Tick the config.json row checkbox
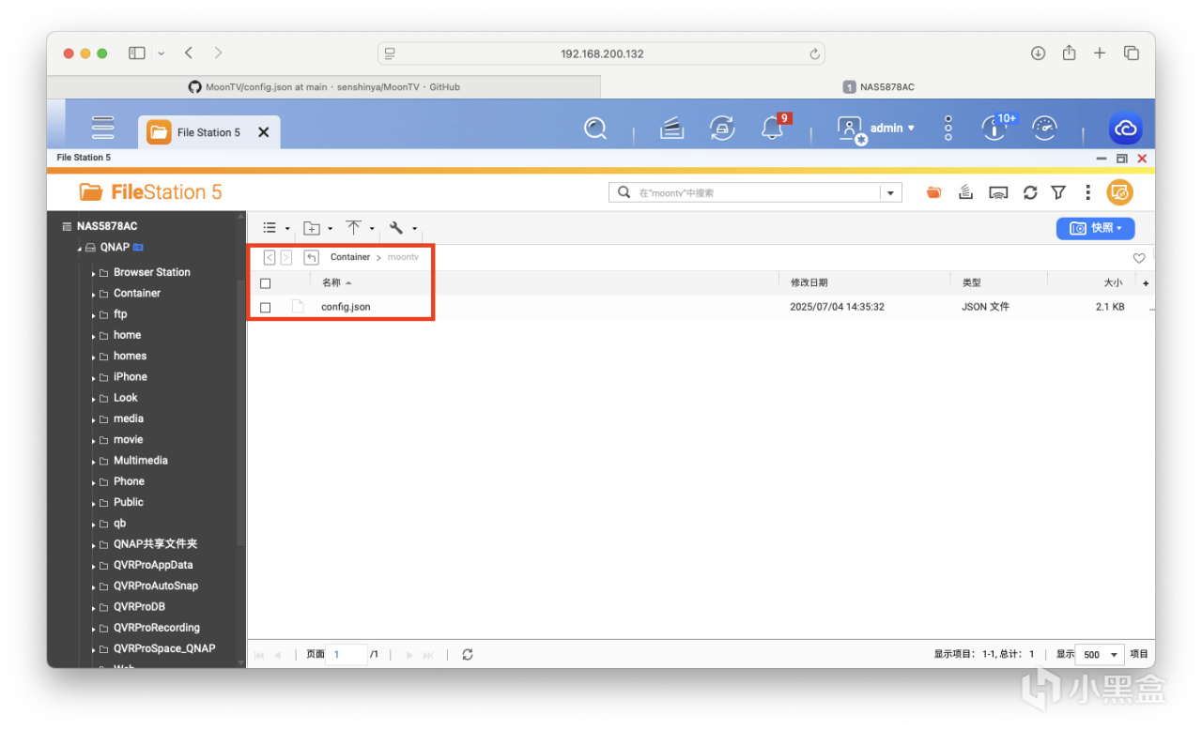Viewport: 1202px width, 730px height. pyautogui.click(x=266, y=308)
